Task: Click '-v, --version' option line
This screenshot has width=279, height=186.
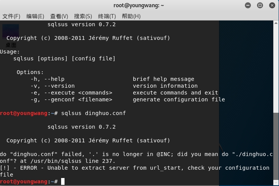Action: click(x=53, y=86)
